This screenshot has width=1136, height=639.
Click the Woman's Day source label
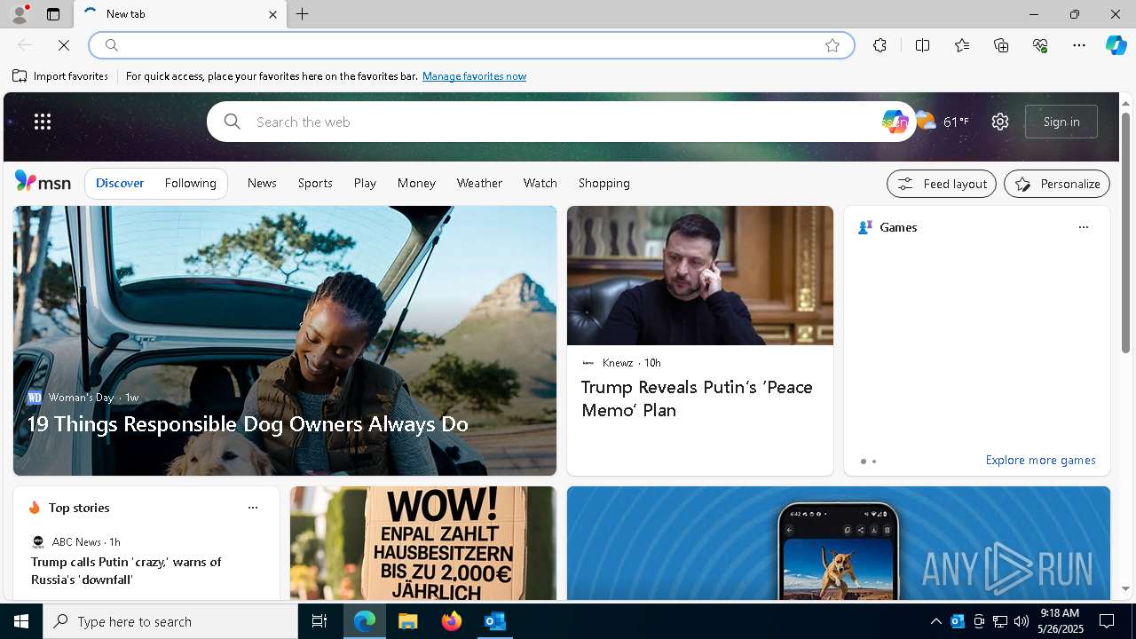click(x=82, y=397)
